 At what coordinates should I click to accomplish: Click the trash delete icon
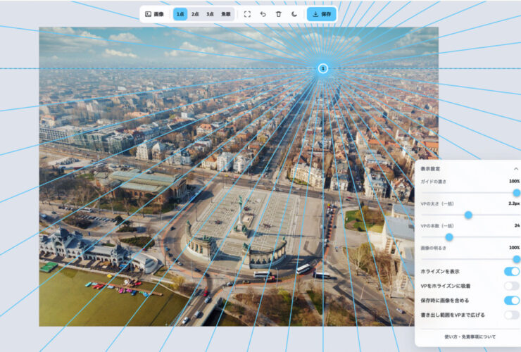[x=278, y=14]
